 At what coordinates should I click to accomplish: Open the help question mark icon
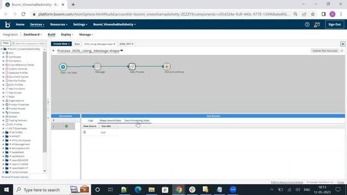pyautogui.click(x=307, y=24)
